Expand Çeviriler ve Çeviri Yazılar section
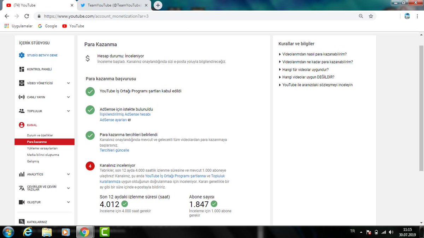424x238 pixels. pos(69,188)
